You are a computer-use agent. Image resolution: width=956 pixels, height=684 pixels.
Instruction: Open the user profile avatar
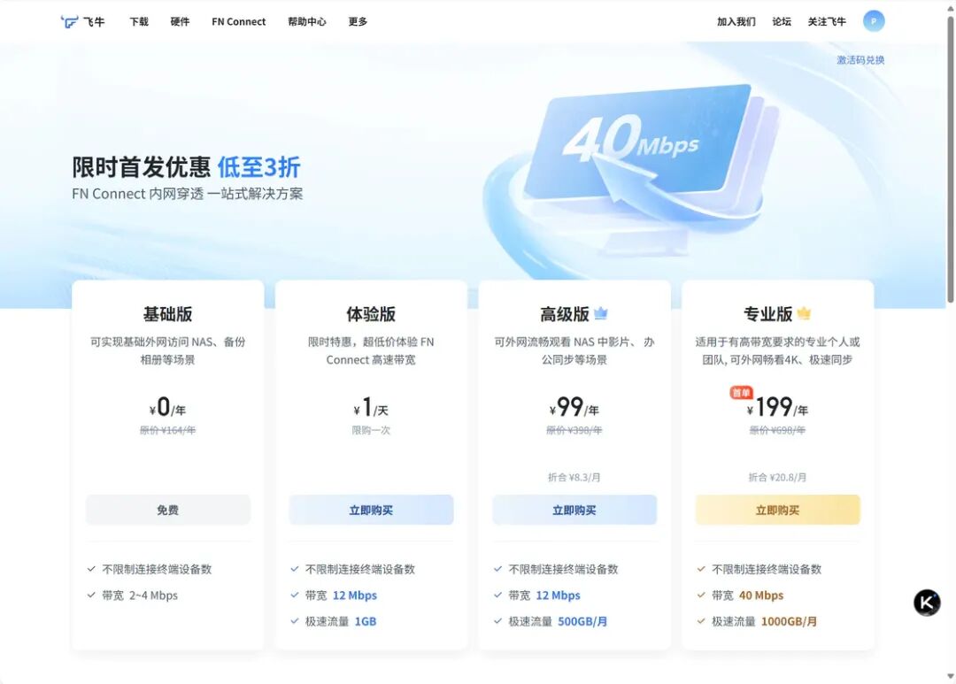point(873,21)
